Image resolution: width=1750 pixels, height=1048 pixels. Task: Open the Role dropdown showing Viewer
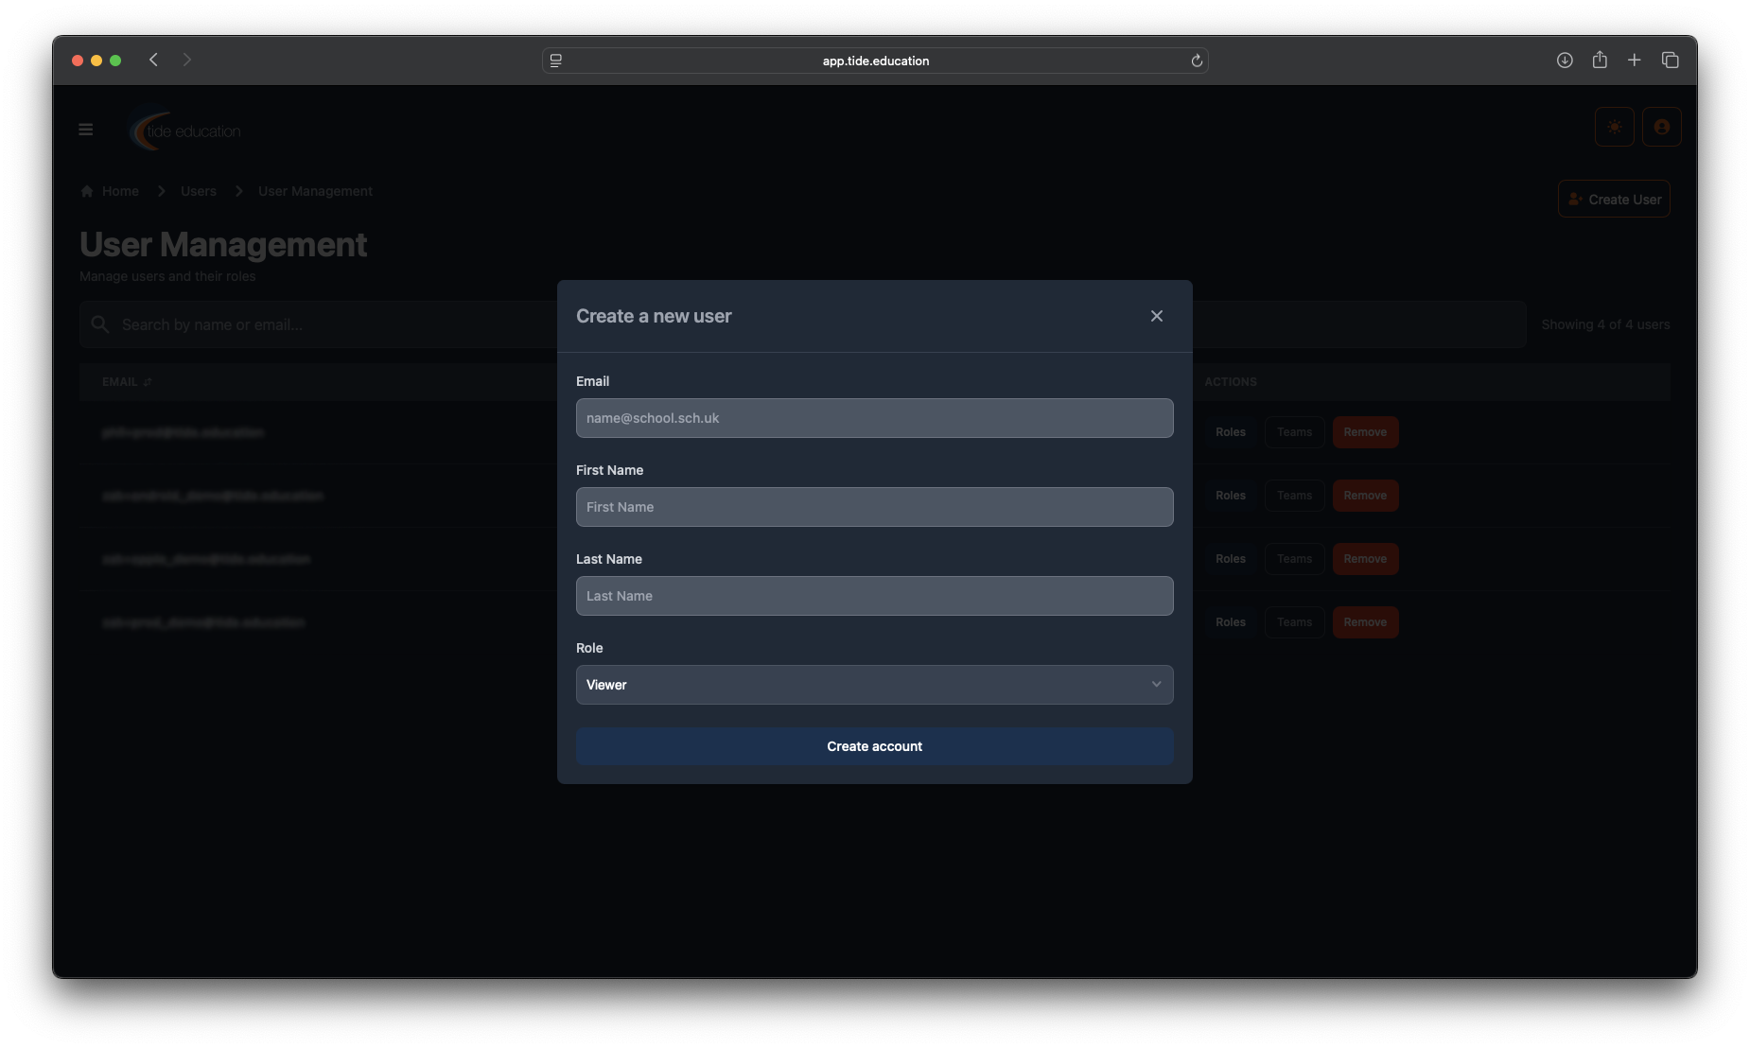[874, 685]
